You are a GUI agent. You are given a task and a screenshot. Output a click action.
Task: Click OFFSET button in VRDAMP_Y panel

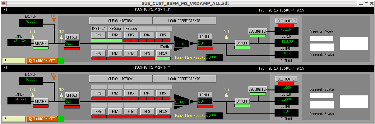[72, 95]
